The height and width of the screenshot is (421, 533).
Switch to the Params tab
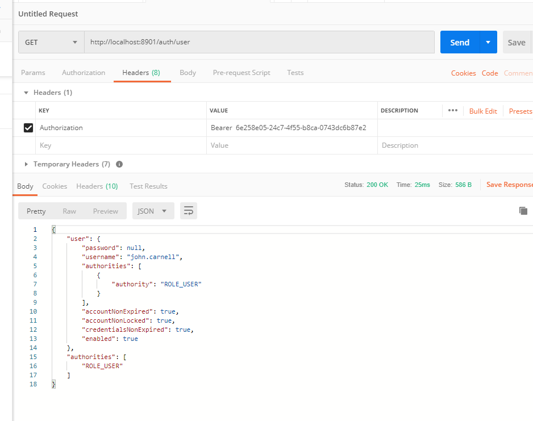coord(33,73)
